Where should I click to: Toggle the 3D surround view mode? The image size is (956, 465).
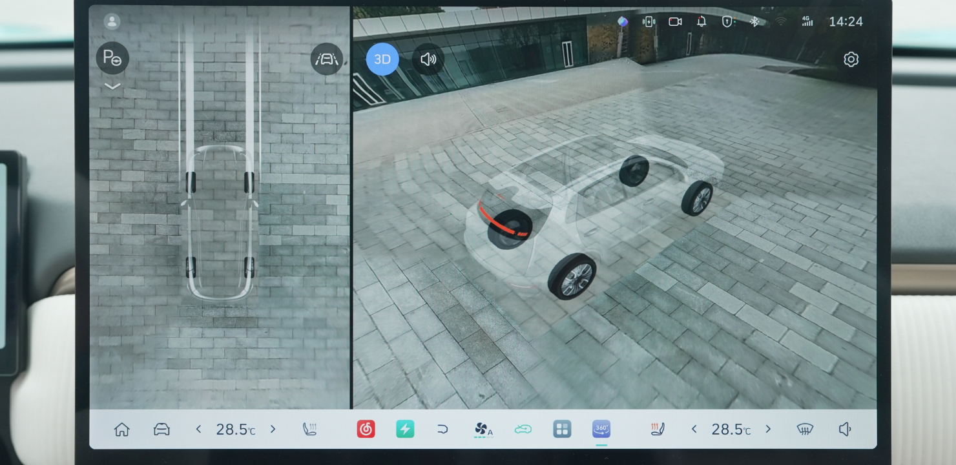click(x=382, y=59)
